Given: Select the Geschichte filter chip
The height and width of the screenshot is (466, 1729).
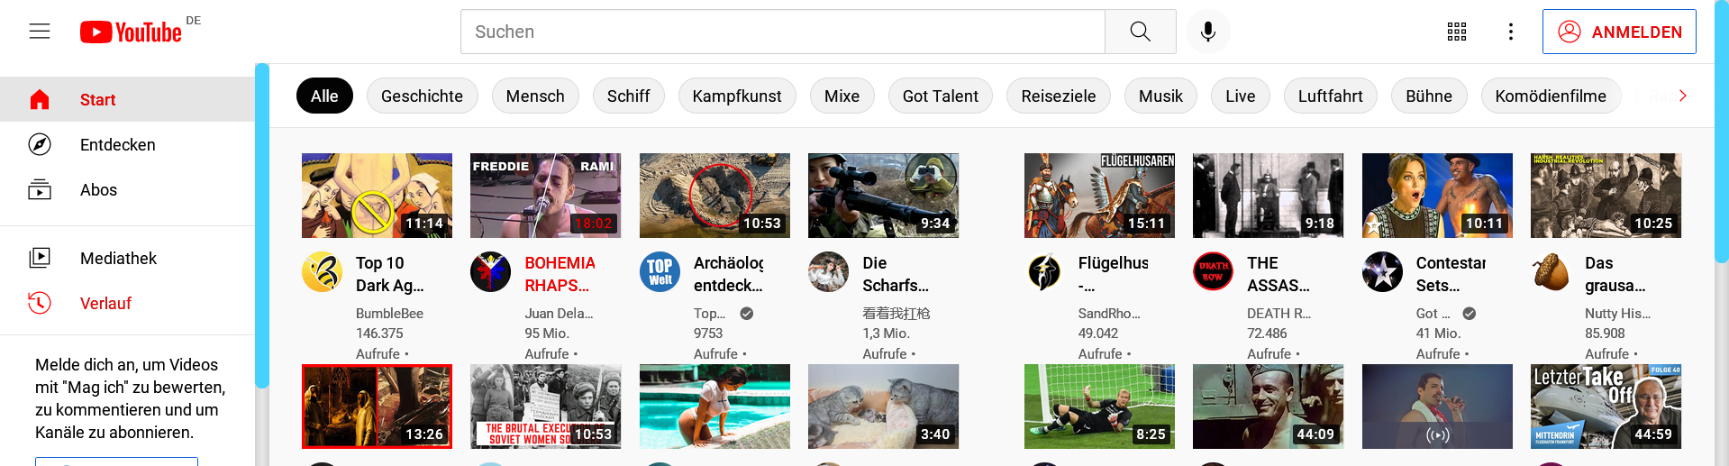Looking at the screenshot, I should (x=422, y=96).
